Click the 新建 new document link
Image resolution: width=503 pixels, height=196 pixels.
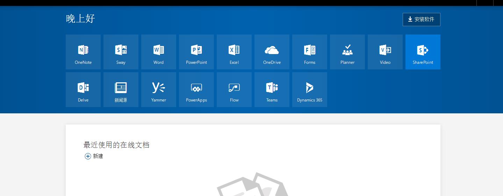tap(94, 156)
